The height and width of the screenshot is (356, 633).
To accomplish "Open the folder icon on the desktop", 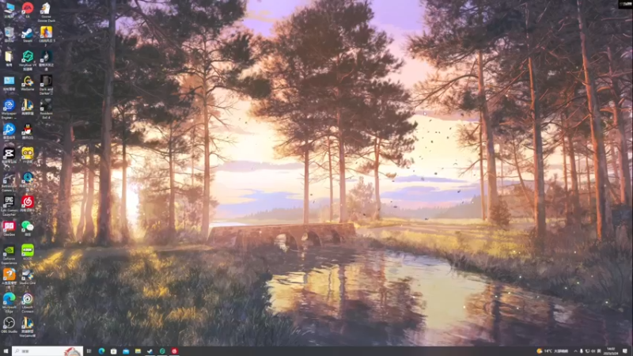I will 9,59.
